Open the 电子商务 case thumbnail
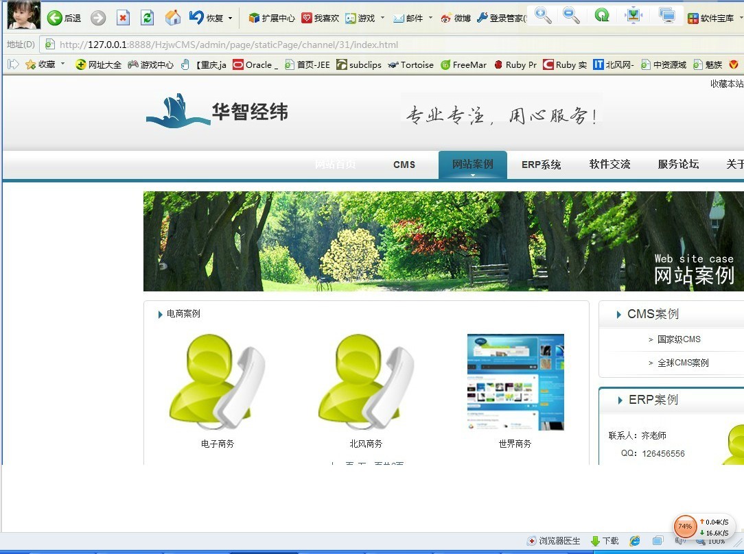744x554 pixels. (218, 382)
